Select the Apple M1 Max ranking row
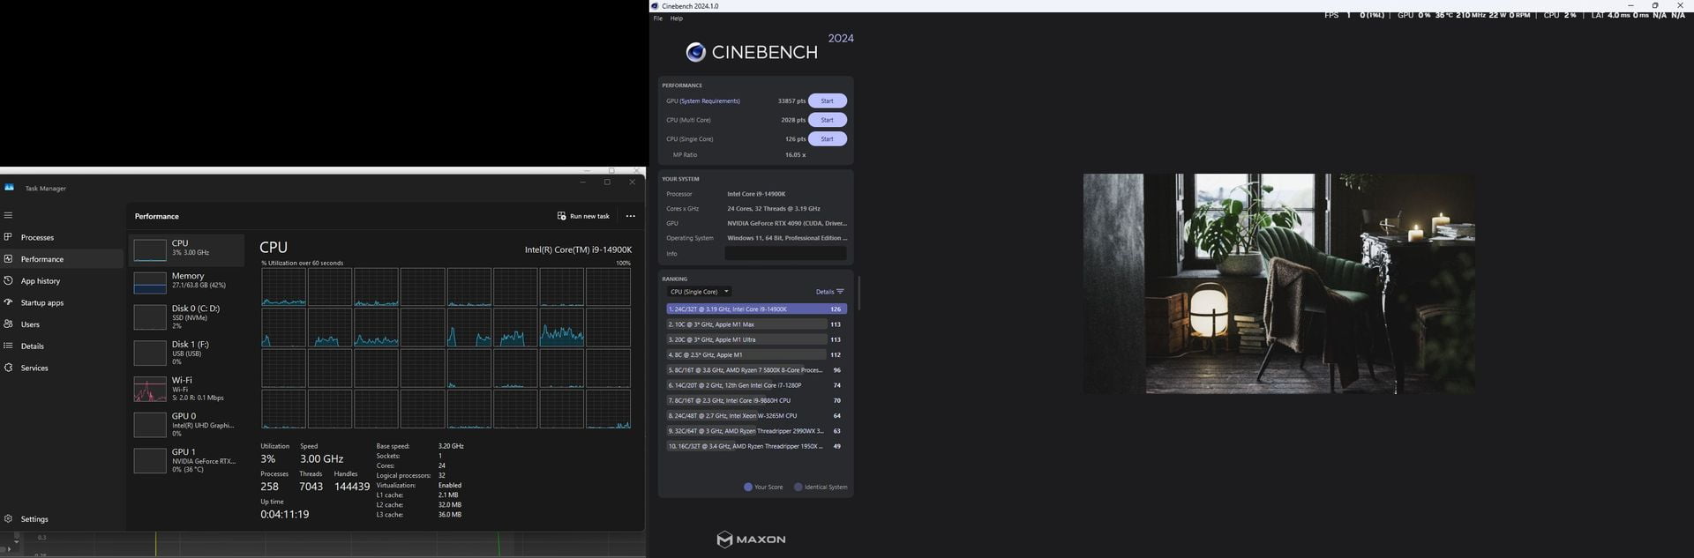This screenshot has height=558, width=1694. click(x=756, y=324)
